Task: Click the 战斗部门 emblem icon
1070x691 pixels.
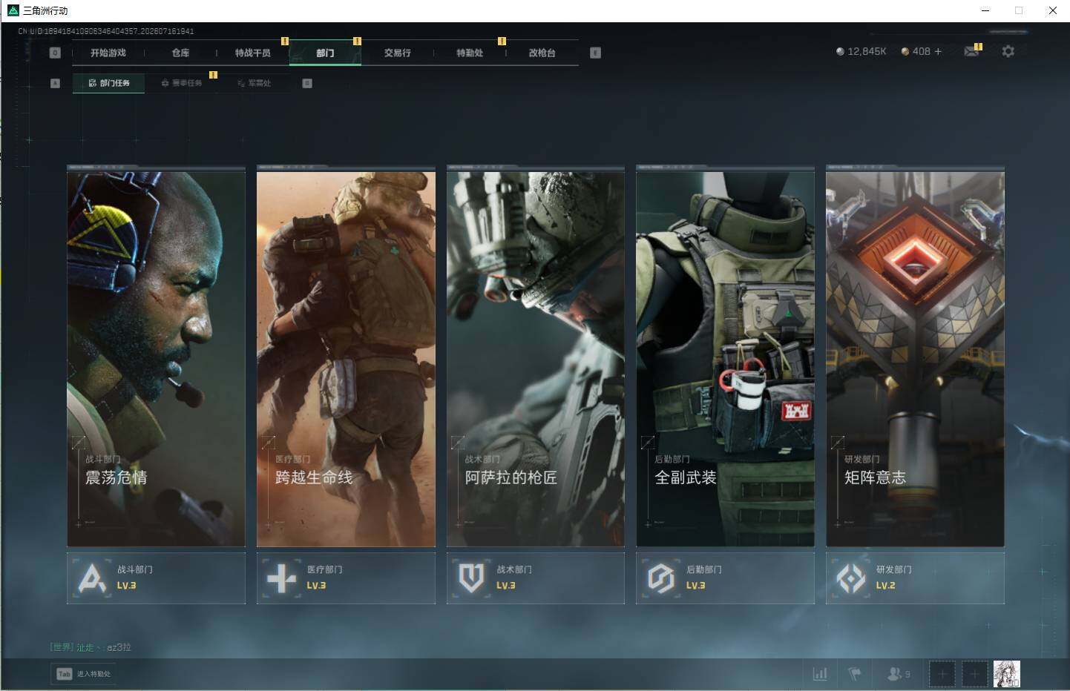Action: coord(92,578)
